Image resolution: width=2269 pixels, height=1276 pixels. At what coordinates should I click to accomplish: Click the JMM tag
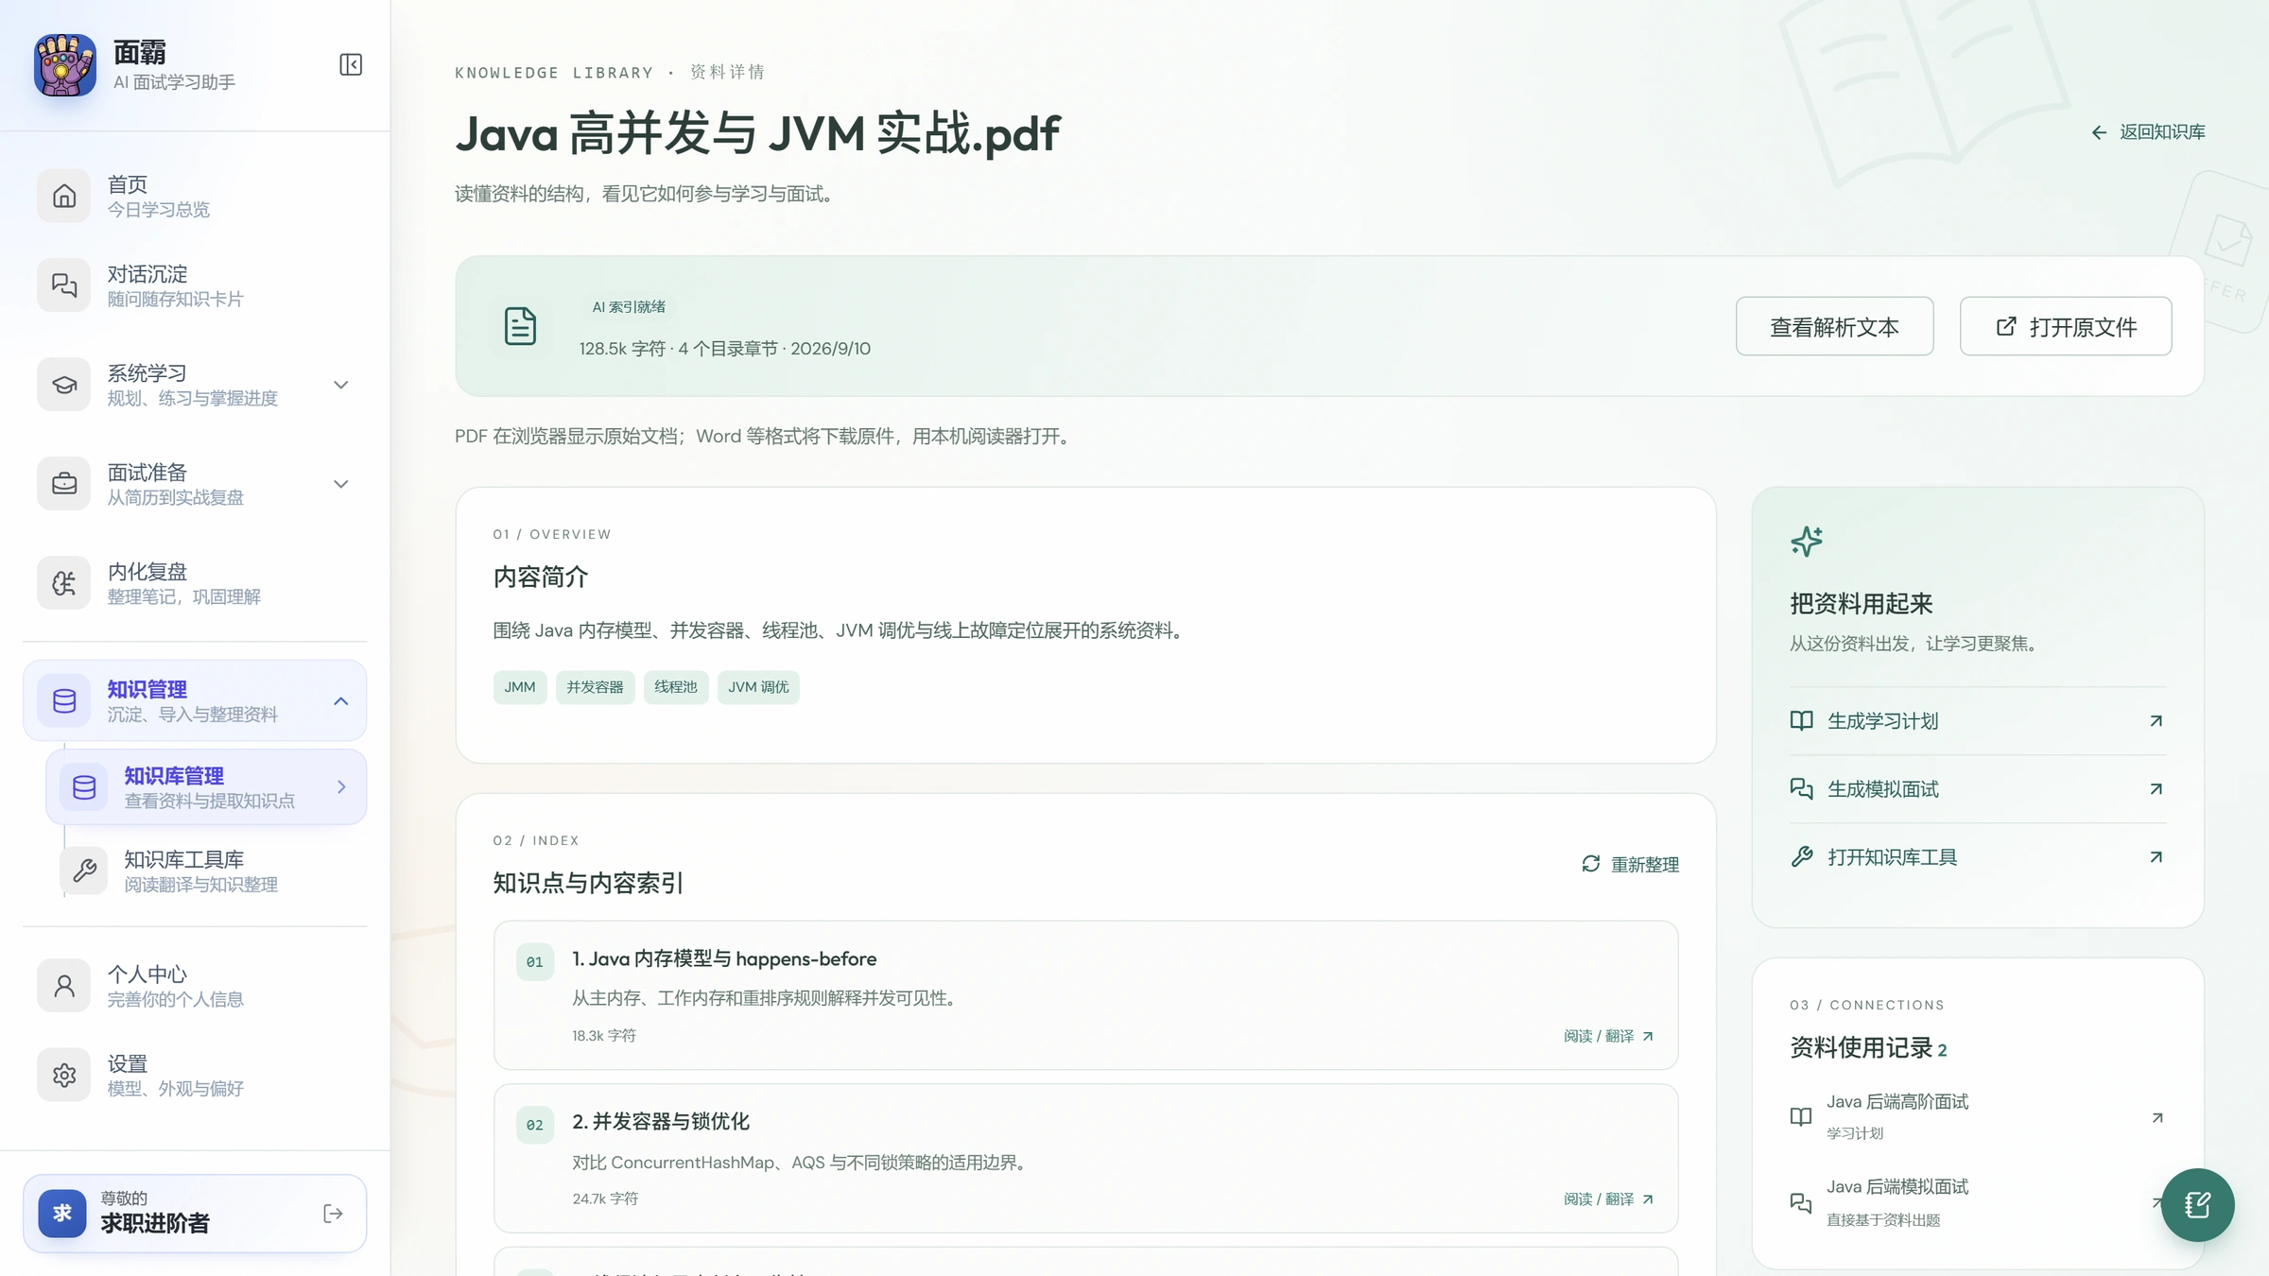pos(520,687)
